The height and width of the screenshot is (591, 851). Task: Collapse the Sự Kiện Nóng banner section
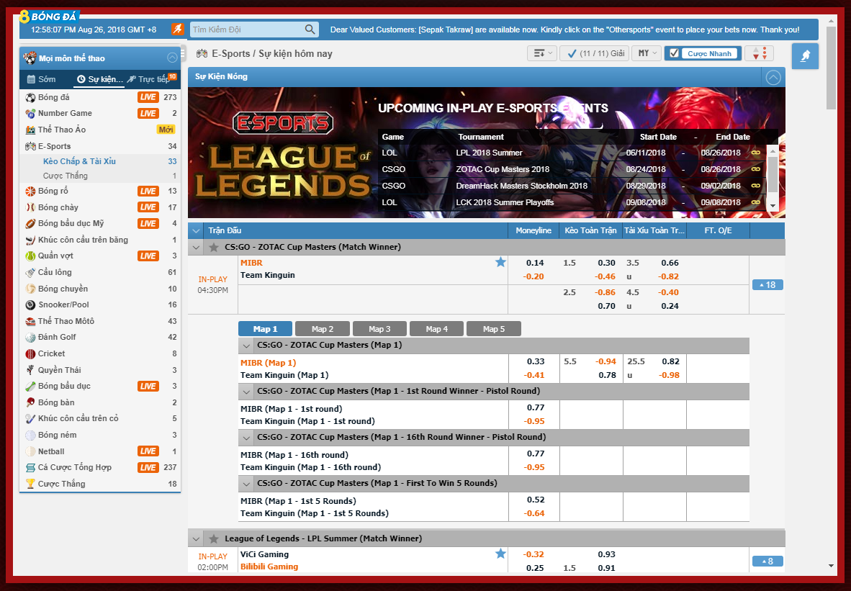(x=773, y=77)
